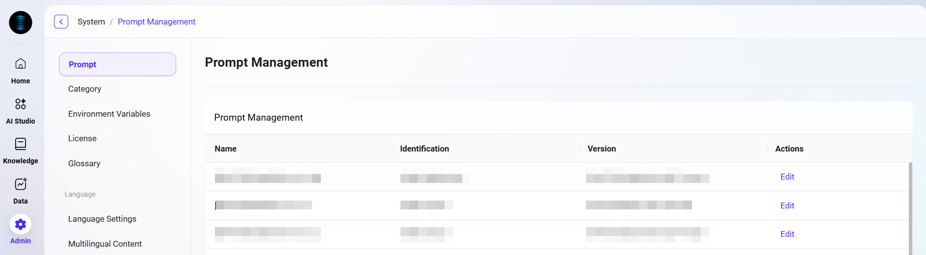Open the License page
This screenshot has height=255, width=926.
(82, 138)
